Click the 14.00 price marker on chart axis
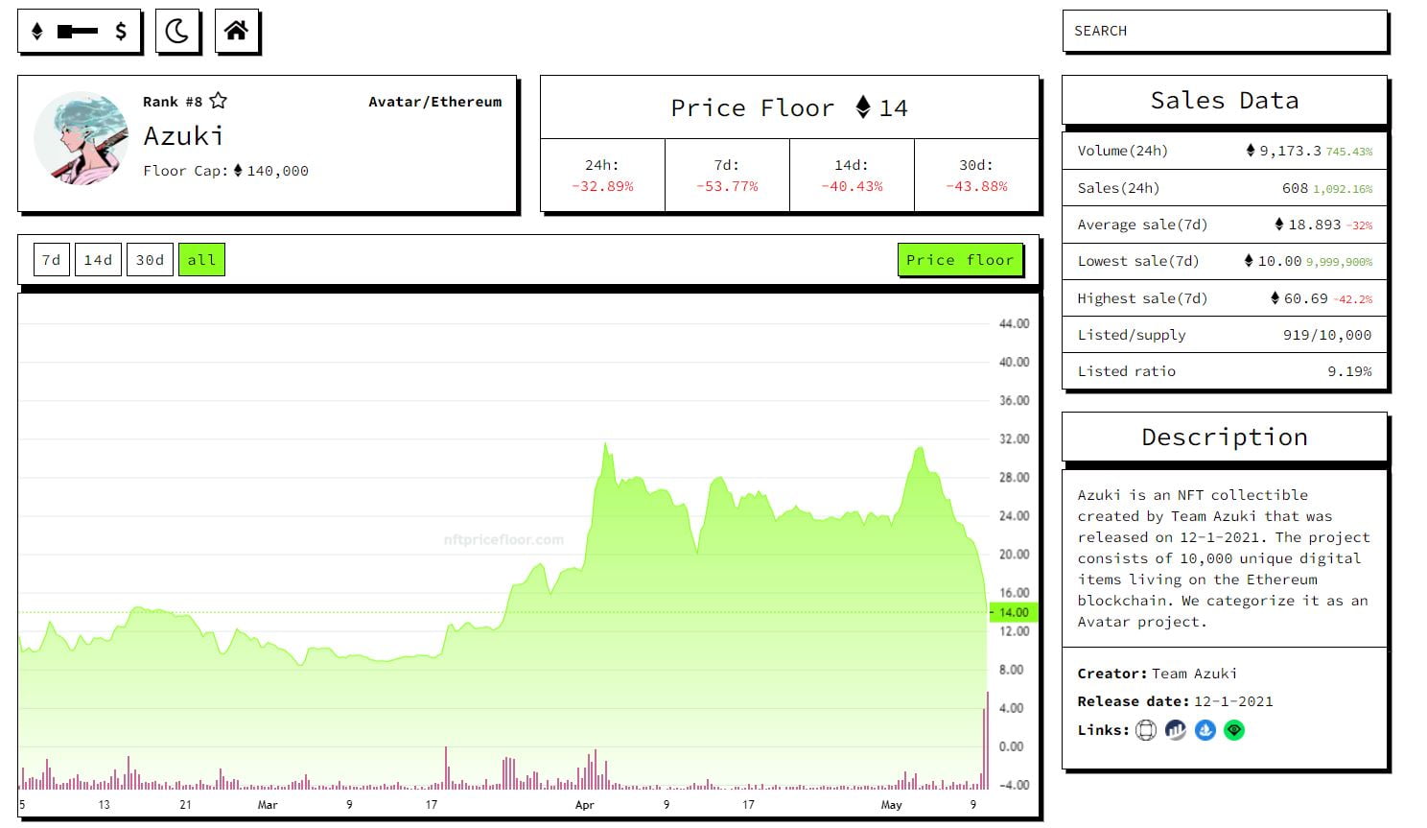This screenshot has width=1427, height=828. click(1013, 612)
